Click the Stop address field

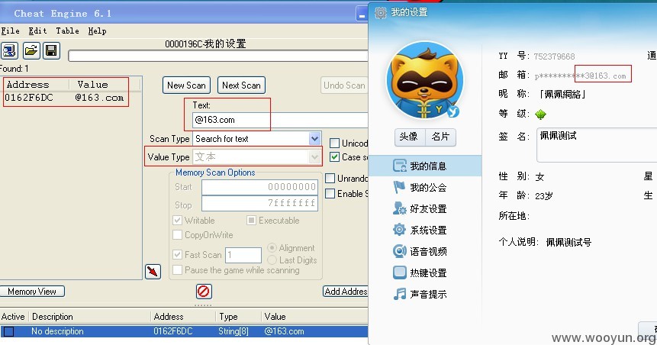coord(259,203)
